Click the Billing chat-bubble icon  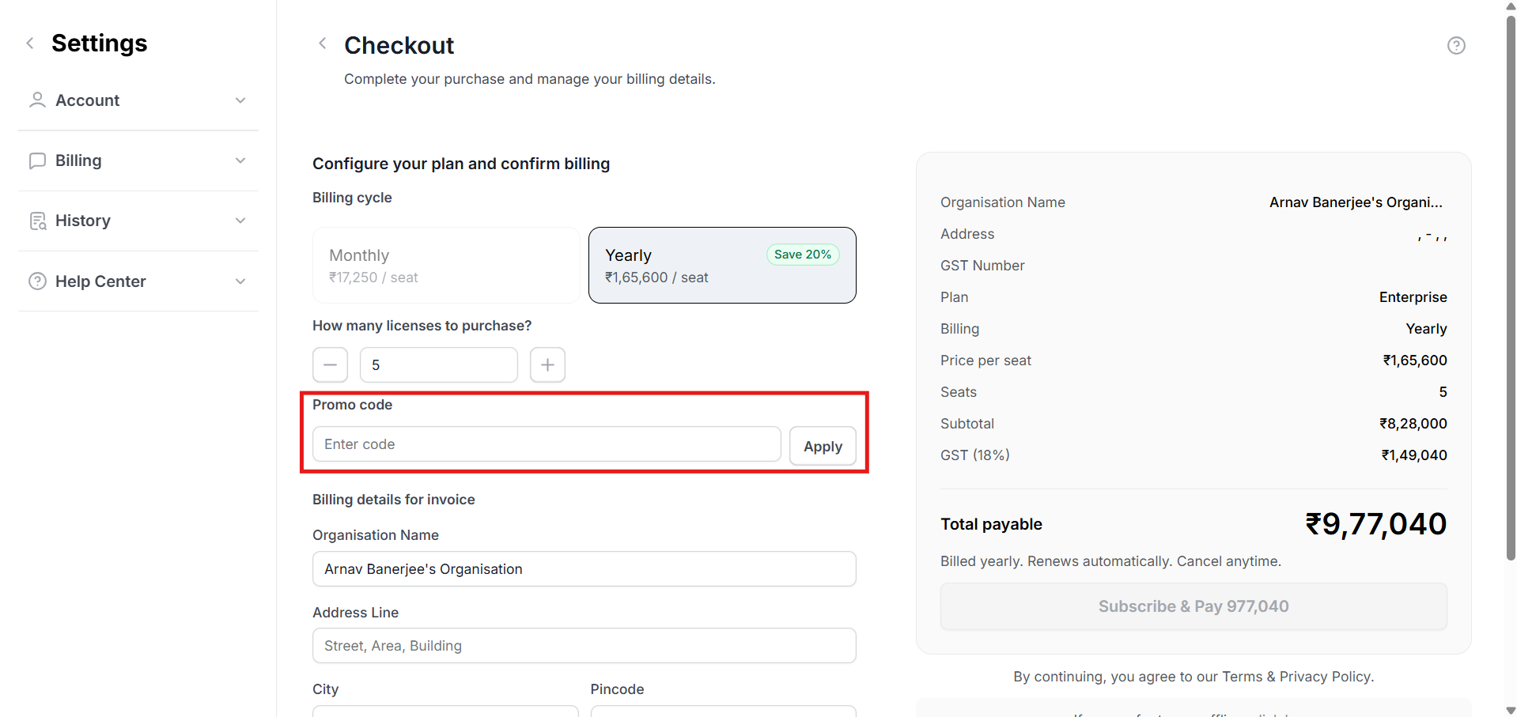click(x=37, y=160)
